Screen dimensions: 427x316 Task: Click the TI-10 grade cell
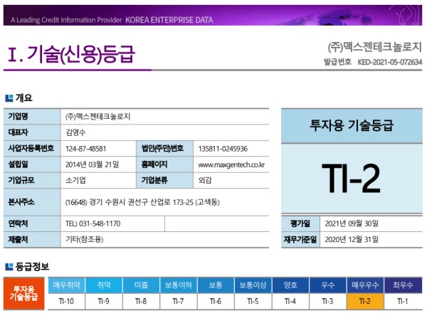[x=67, y=302]
